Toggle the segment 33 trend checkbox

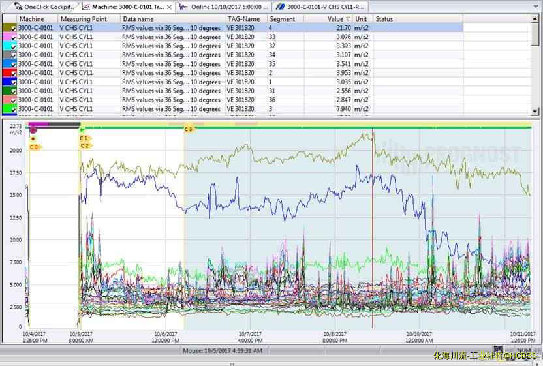point(14,37)
